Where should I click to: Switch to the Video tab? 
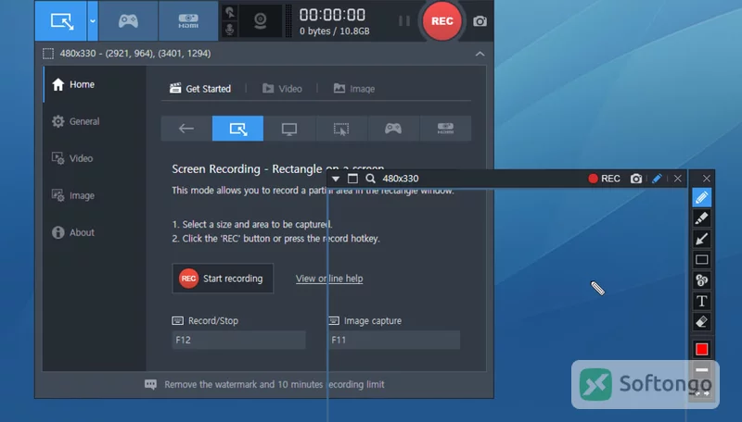[282, 88]
